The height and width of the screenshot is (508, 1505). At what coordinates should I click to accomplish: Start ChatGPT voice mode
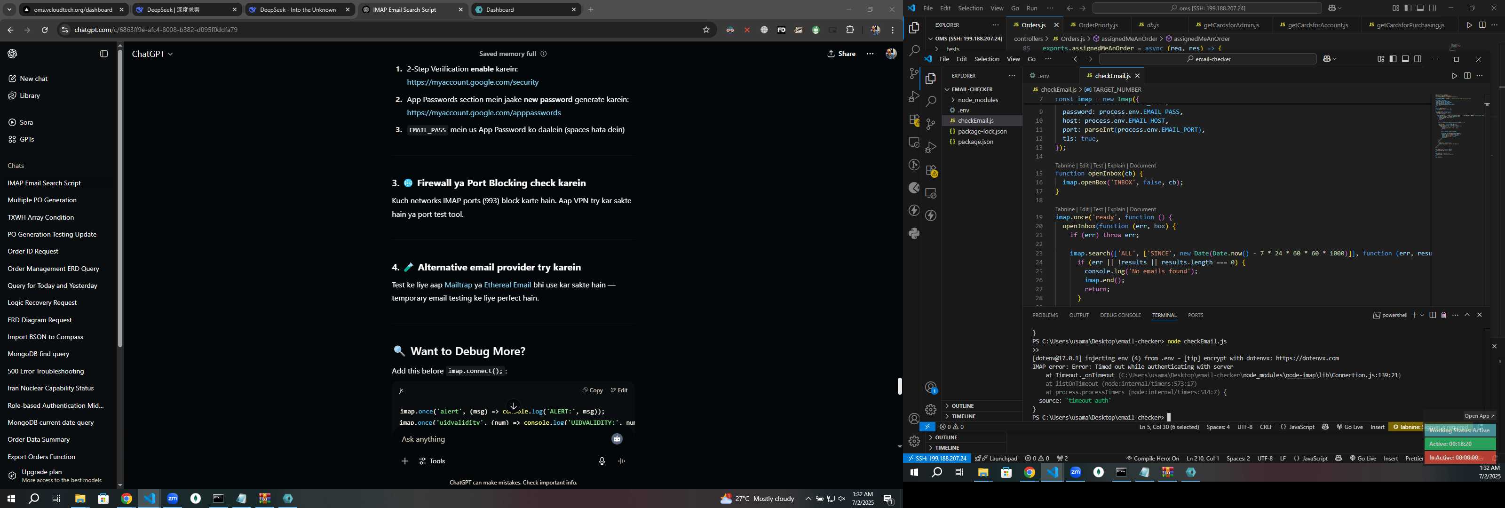point(622,461)
